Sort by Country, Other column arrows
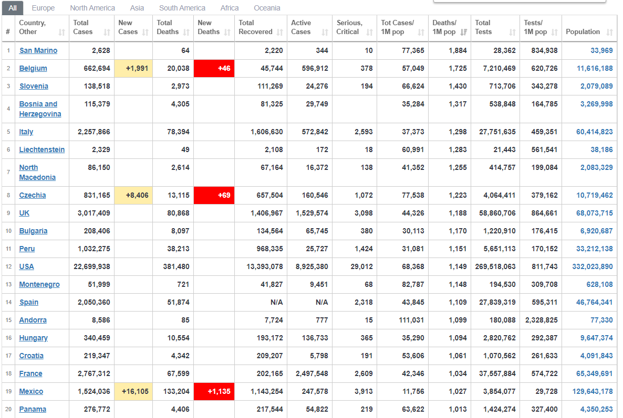Screen dimensions: 623x418 point(61,32)
